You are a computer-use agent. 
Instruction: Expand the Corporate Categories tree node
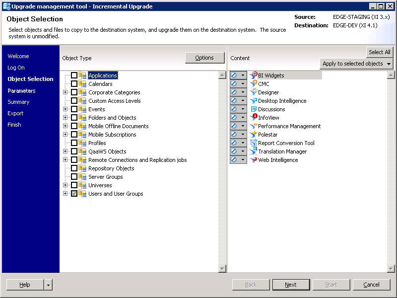[x=66, y=92]
